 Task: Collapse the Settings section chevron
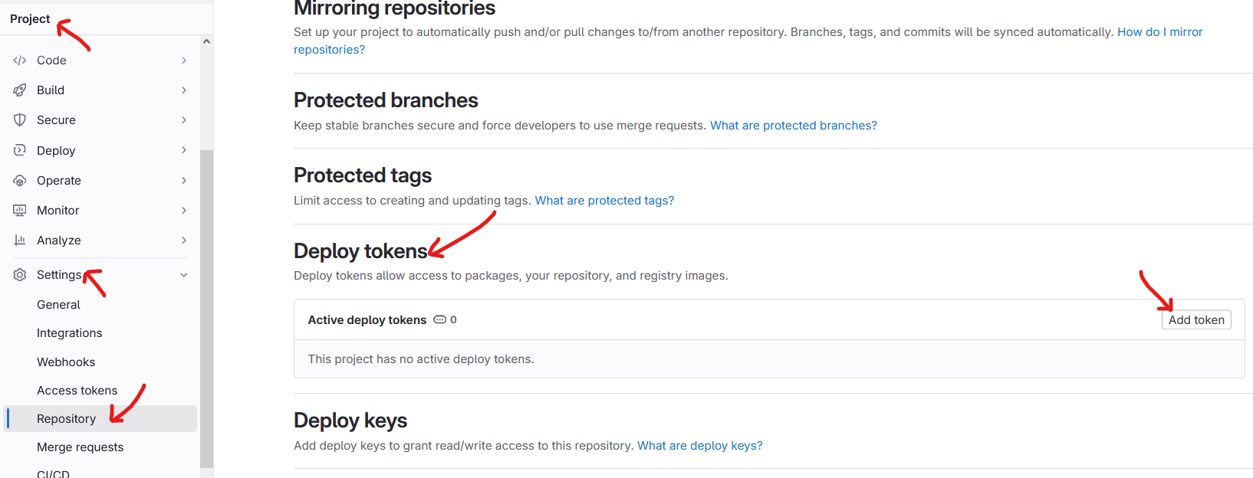184,275
